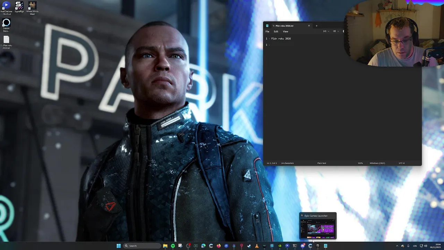Switch to Notepad from taskbar
The width and height of the screenshot is (444, 250).
(x=325, y=246)
